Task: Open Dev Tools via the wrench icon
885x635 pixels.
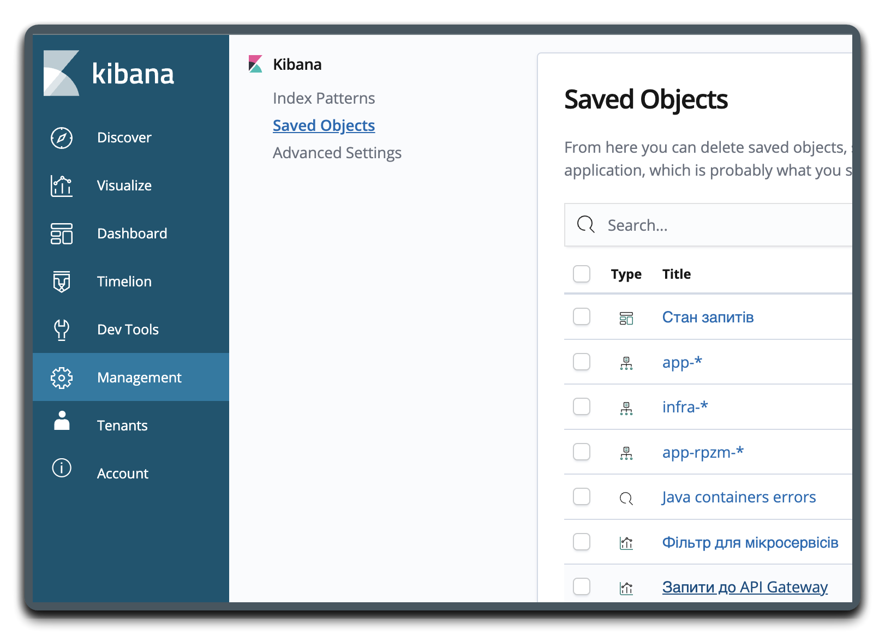Action: [x=62, y=330]
